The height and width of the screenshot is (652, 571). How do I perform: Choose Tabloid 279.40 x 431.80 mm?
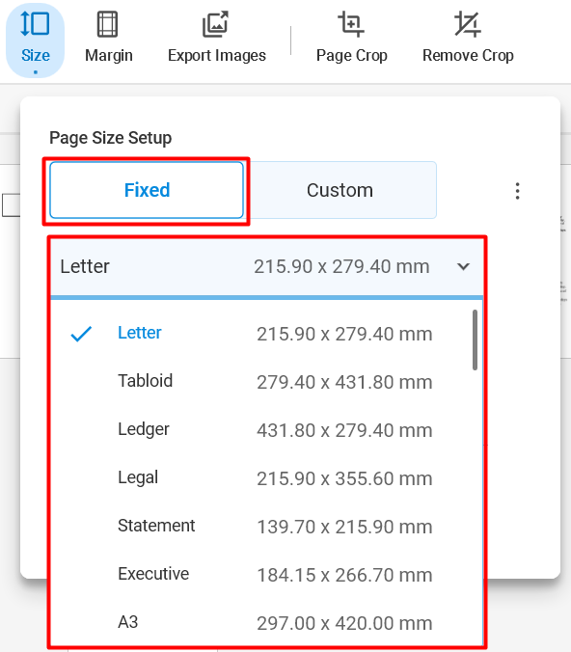click(x=266, y=381)
